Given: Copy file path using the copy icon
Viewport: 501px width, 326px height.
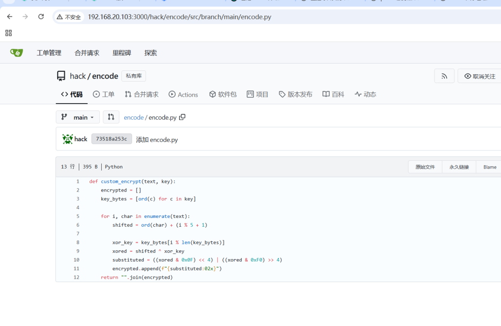Looking at the screenshot, I should (182, 117).
